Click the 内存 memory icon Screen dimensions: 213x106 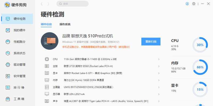(47, 80)
